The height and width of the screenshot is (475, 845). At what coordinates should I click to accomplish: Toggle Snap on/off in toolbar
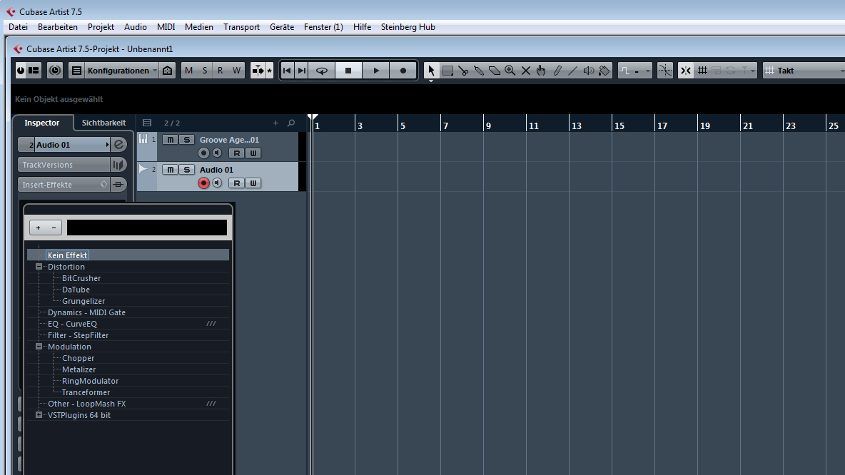coord(685,71)
